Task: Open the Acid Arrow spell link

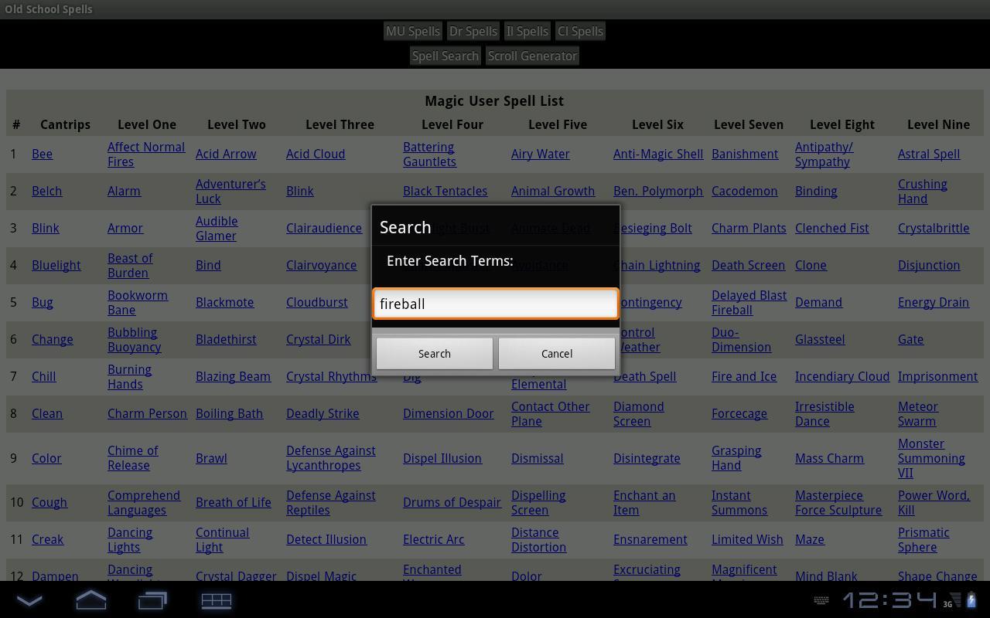Action: click(226, 154)
